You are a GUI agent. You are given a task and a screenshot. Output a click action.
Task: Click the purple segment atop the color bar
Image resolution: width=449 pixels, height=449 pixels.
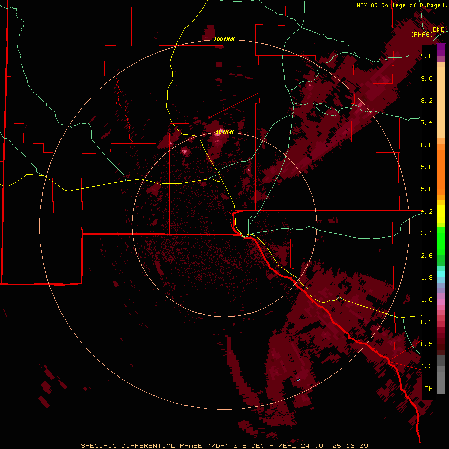tap(441, 50)
